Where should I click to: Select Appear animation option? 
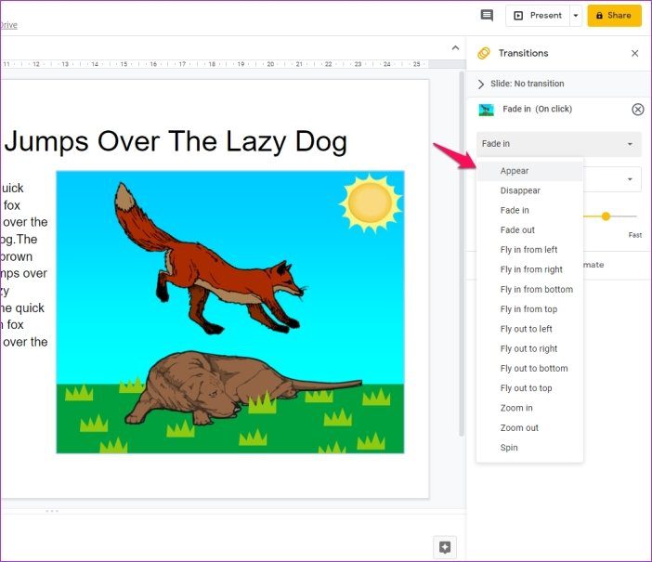click(x=529, y=171)
